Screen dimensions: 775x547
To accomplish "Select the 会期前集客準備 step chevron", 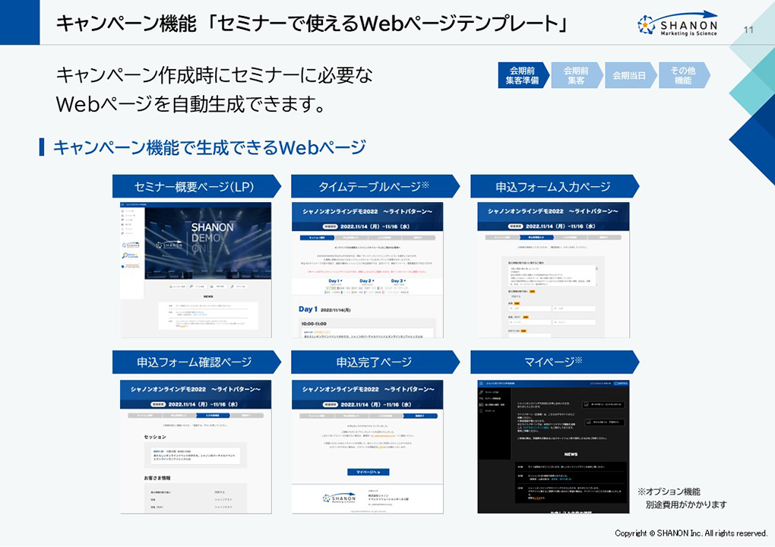I will pos(524,76).
